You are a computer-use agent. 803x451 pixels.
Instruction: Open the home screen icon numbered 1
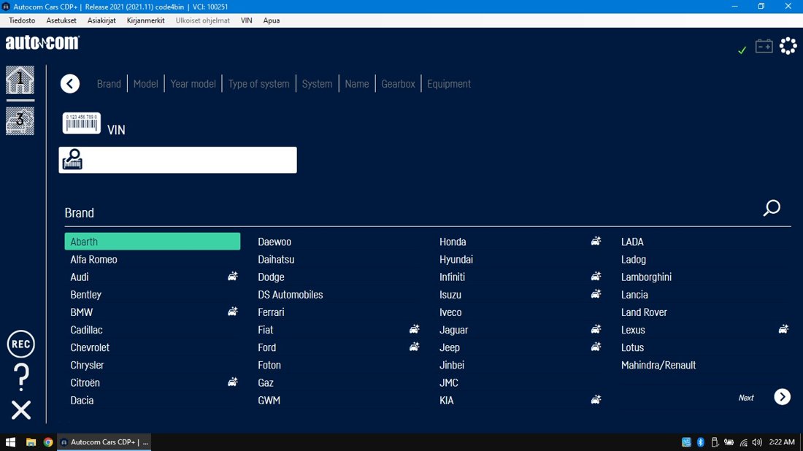pyautogui.click(x=20, y=80)
